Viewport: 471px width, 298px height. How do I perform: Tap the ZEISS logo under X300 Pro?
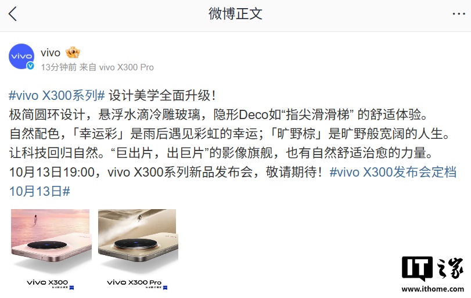[x=165, y=288]
